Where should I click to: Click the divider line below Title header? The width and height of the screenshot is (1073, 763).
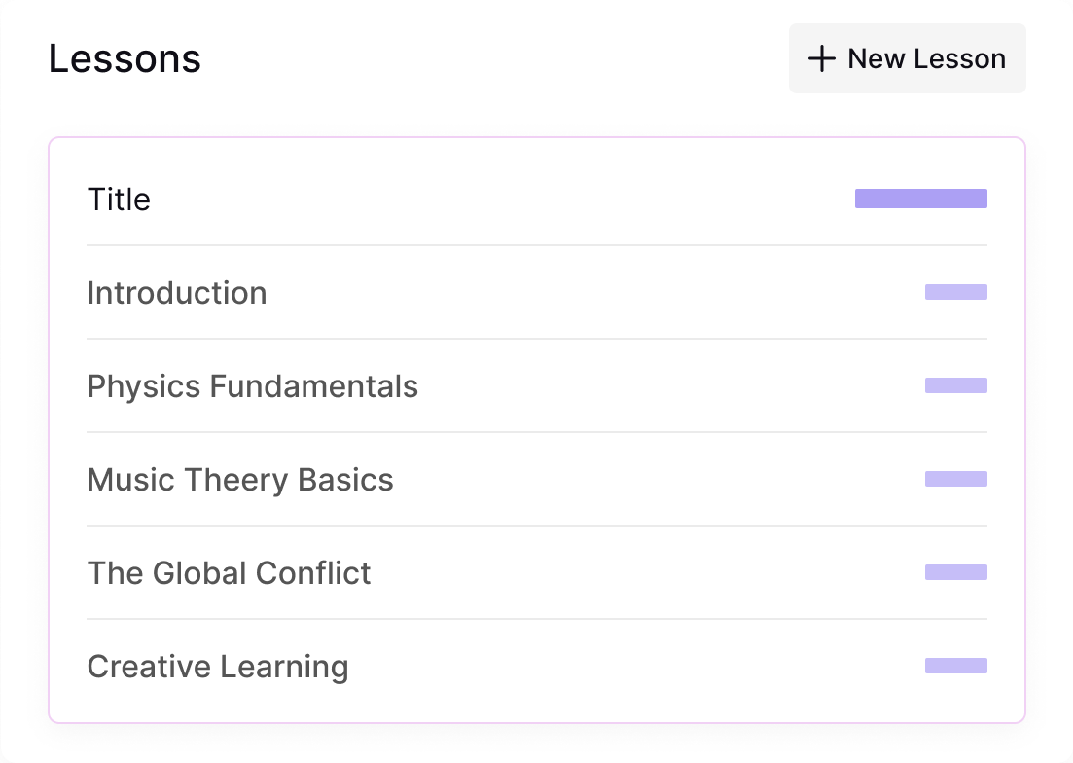pos(536,245)
